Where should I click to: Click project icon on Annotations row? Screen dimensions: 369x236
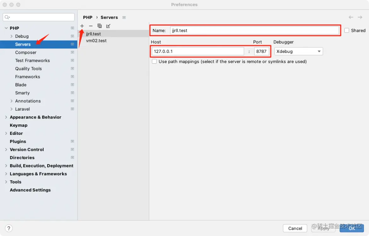point(72,101)
